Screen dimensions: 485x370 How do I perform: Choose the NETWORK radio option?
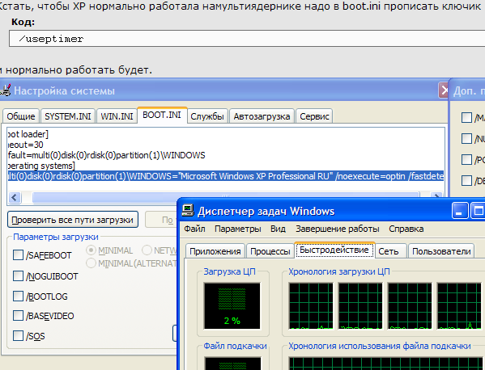point(147,250)
